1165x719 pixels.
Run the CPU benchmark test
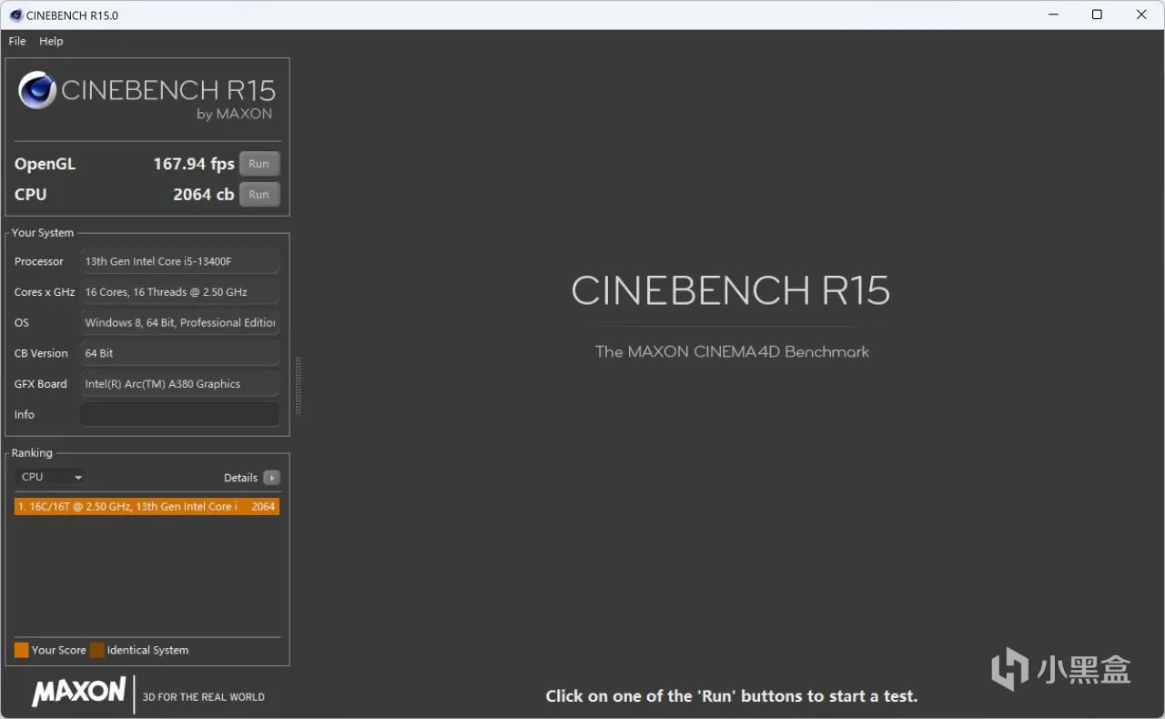[259, 194]
